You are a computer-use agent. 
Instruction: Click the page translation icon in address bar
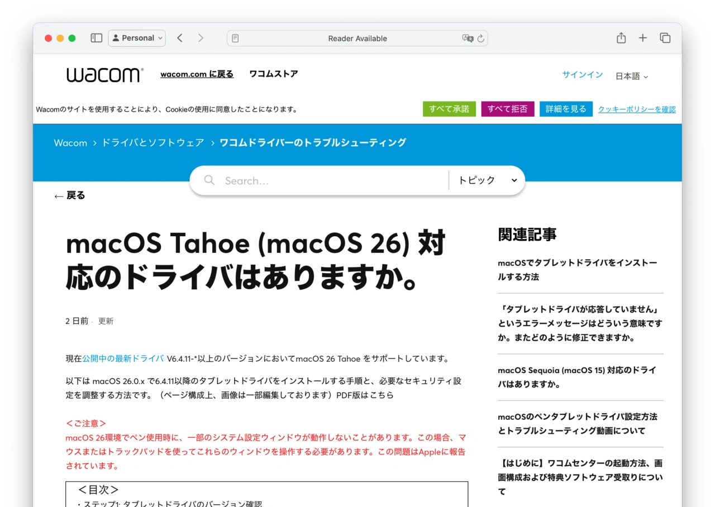click(469, 39)
